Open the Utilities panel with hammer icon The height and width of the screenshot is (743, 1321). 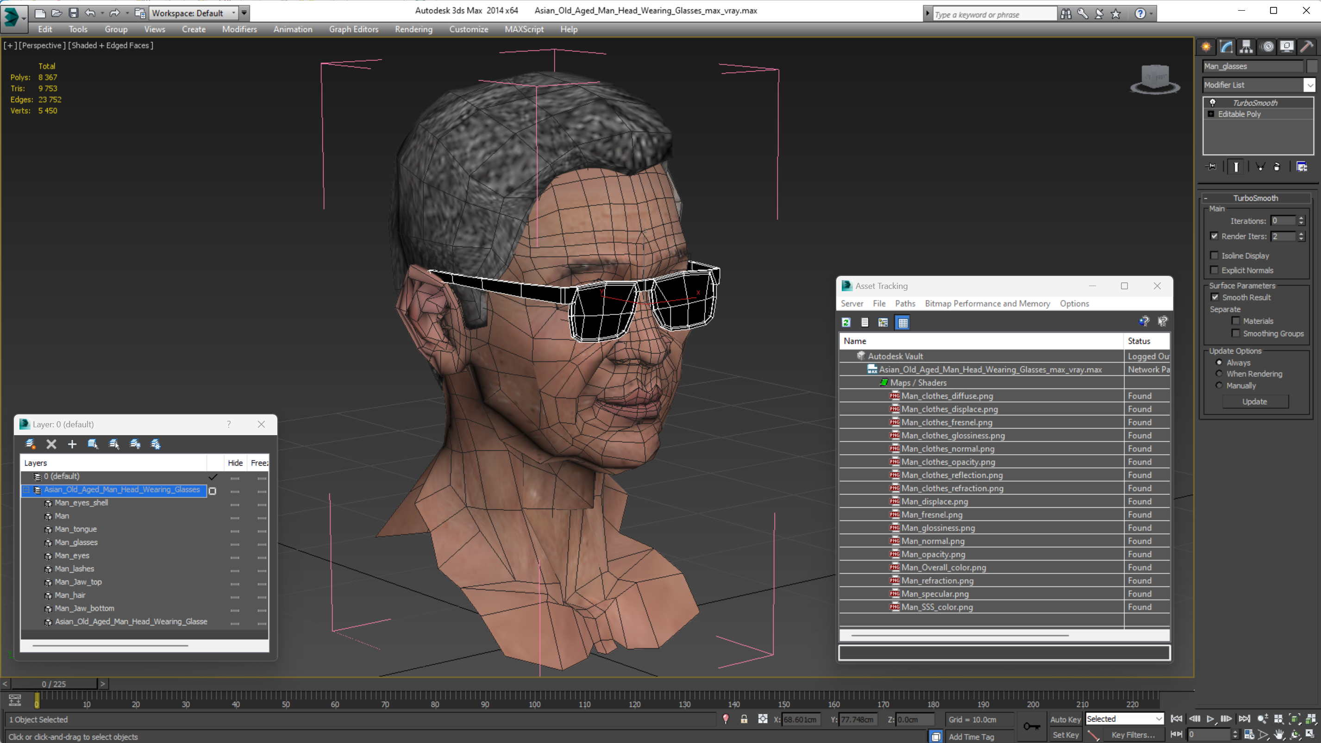click(1307, 47)
